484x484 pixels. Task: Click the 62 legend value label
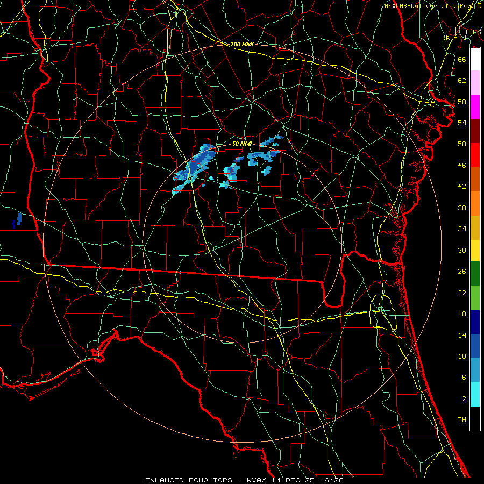tap(462, 81)
